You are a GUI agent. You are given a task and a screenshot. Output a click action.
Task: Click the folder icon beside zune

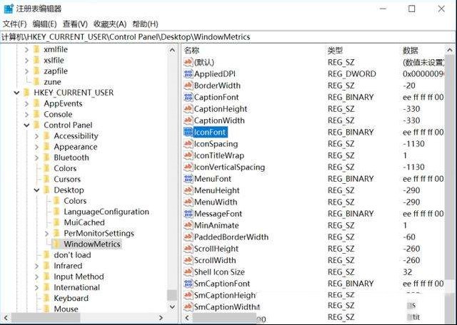pos(36,82)
